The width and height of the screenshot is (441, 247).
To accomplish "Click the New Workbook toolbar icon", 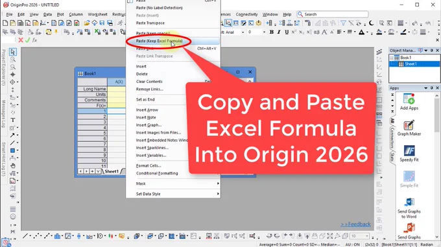I will [x=20, y=23].
